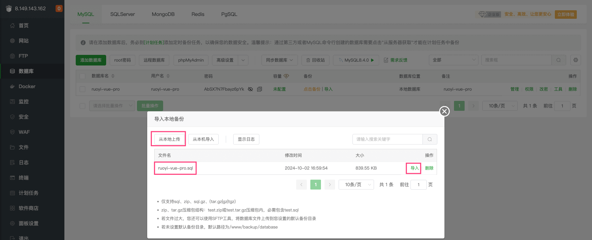Close the import local backup dialog
The height and width of the screenshot is (240, 592).
444,111
